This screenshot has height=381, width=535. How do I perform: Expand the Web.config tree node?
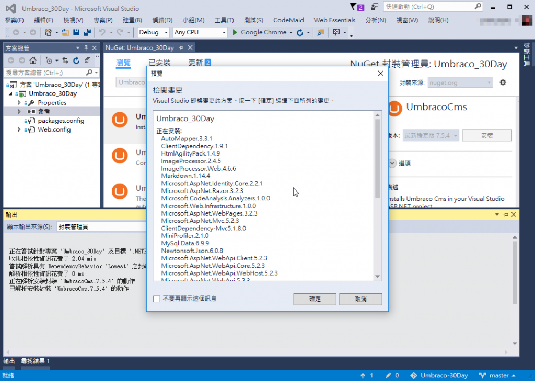click(x=19, y=129)
